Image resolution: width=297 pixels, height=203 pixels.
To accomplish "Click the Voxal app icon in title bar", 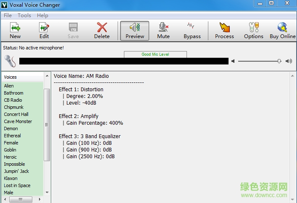I will (4, 5).
